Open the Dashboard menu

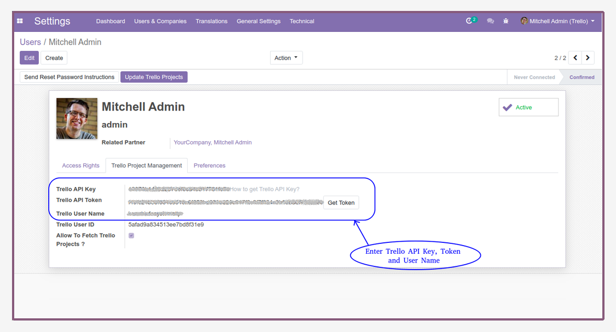(111, 21)
